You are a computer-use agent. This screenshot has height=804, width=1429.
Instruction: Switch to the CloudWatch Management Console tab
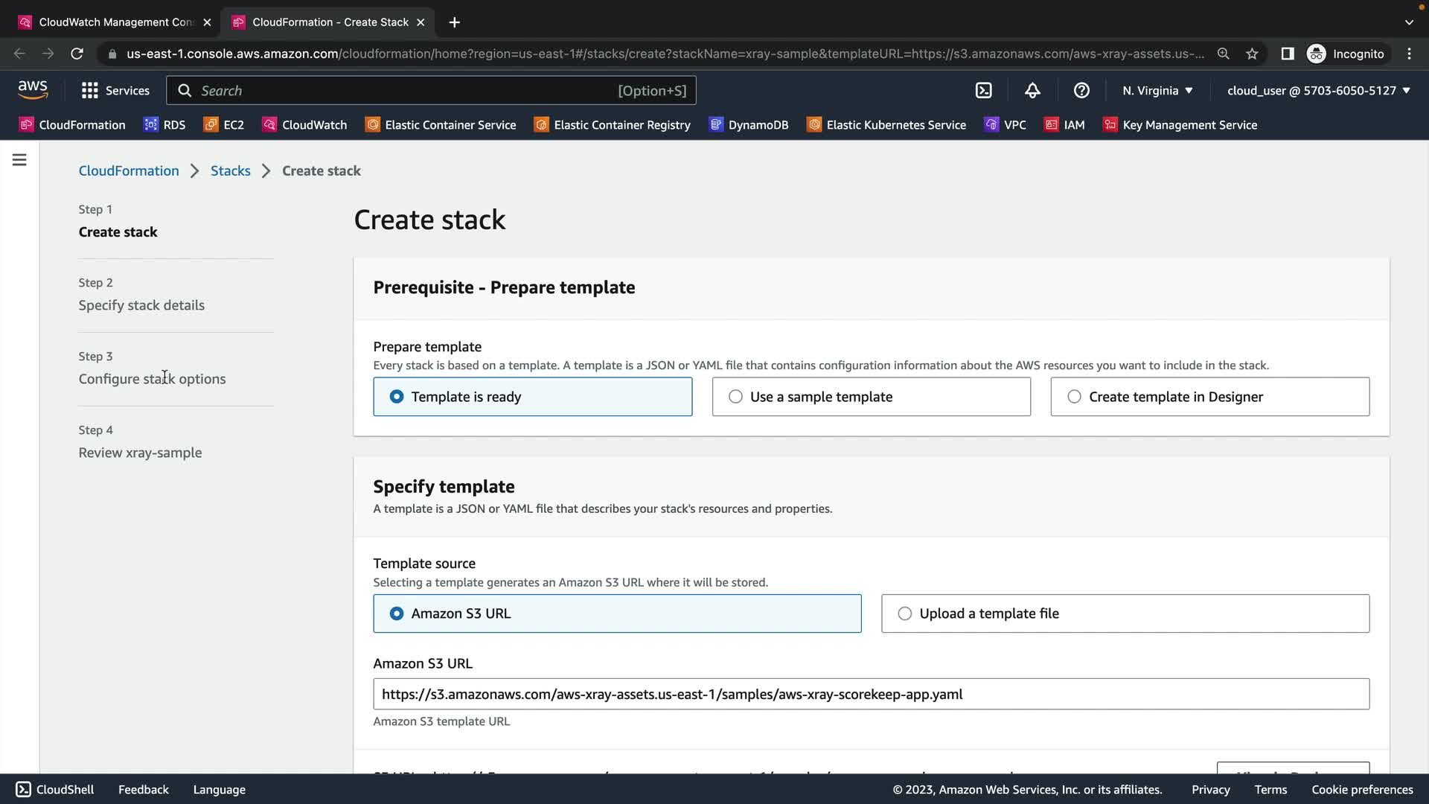(x=115, y=22)
